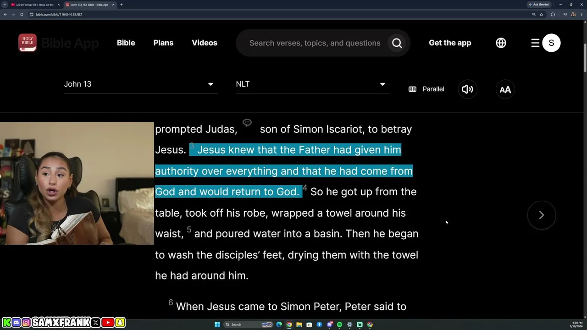This screenshot has height=330, width=587.
Task: Switch to the Forever Be YouTube tab
Action: [35, 5]
